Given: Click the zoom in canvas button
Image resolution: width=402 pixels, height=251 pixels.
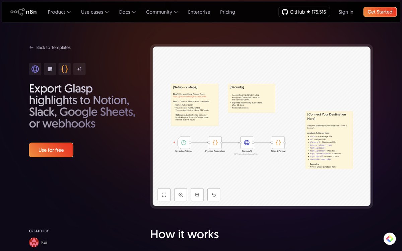Looking at the screenshot, I should click(181, 195).
